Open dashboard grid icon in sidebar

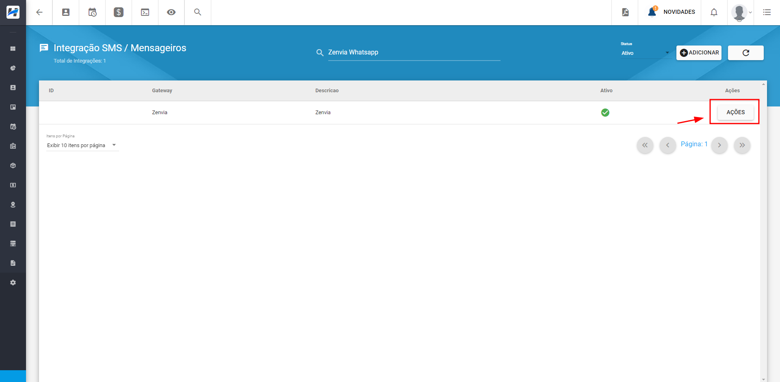pos(13,48)
